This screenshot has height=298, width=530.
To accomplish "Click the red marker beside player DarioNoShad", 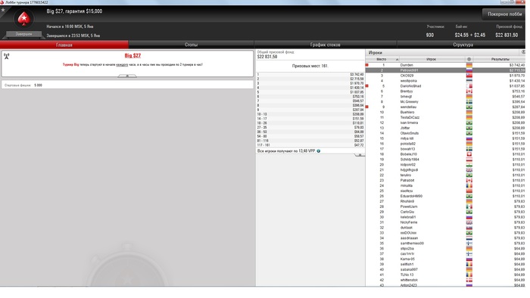I will (366, 86).
